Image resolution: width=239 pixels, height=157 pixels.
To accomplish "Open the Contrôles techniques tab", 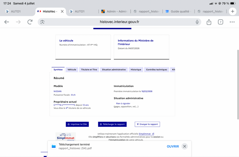I will [157, 70].
